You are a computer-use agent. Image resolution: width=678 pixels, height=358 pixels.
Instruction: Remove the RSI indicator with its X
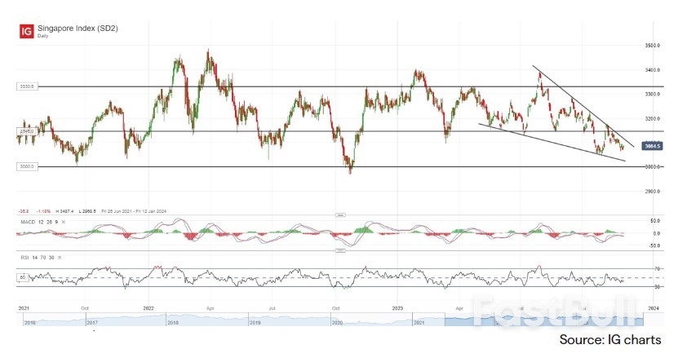pyautogui.click(x=60, y=258)
